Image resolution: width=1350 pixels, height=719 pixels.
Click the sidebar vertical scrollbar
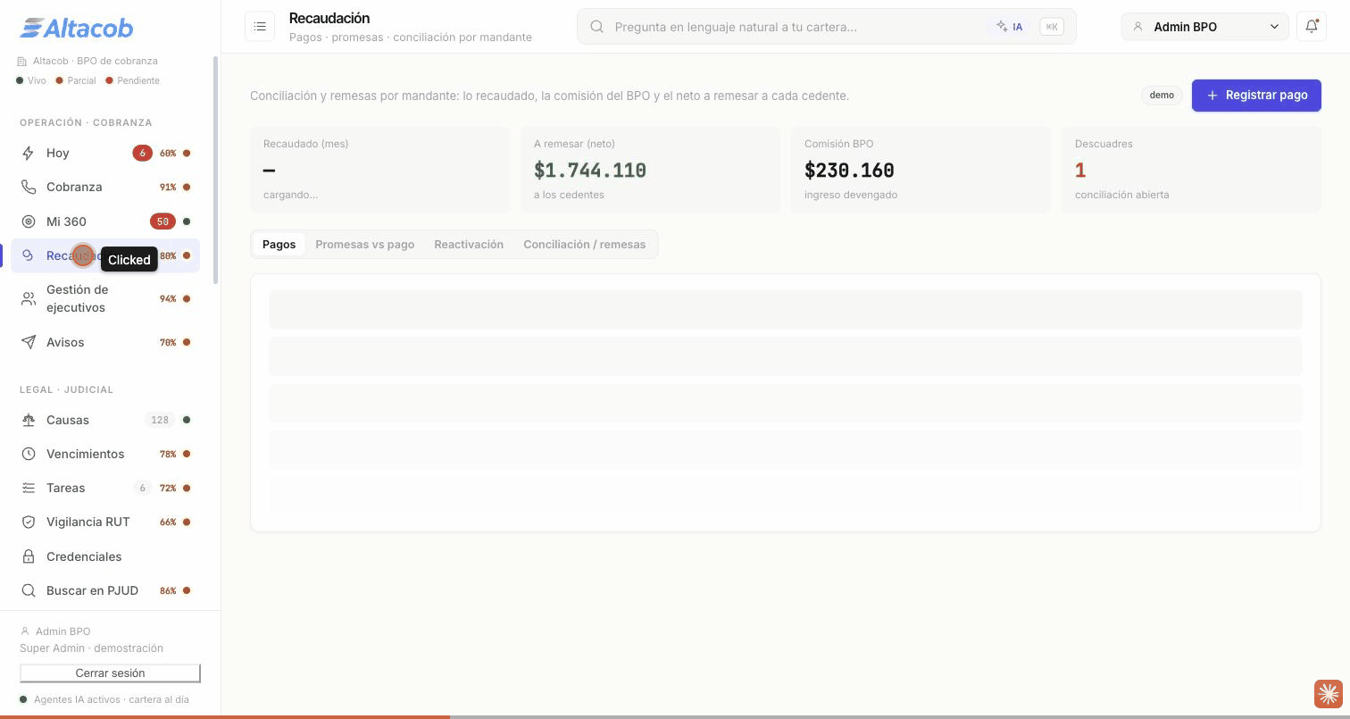(x=214, y=170)
